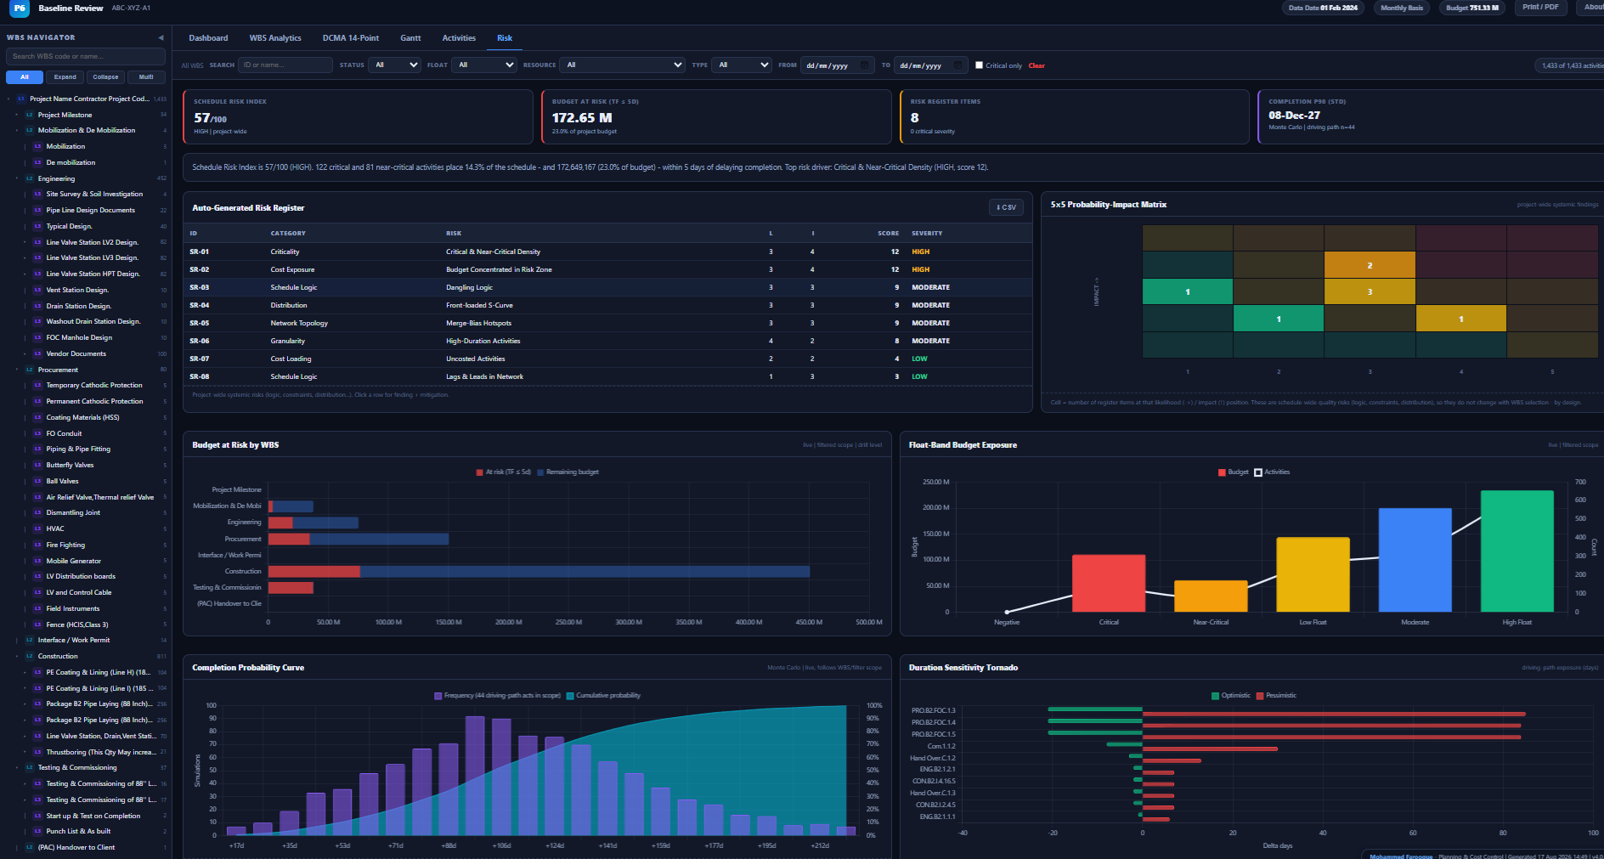The height and width of the screenshot is (859, 1604).
Task: Click the L1 badge for Project Name Contractor
Action: (21, 99)
